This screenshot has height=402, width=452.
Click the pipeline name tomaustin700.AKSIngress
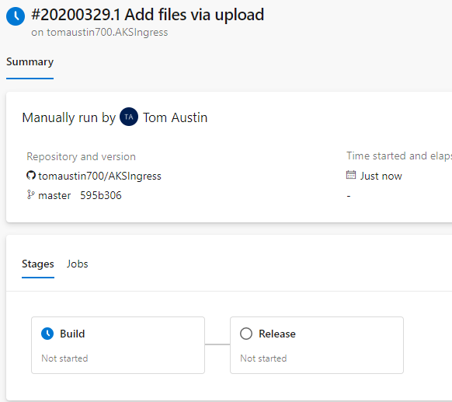[107, 32]
